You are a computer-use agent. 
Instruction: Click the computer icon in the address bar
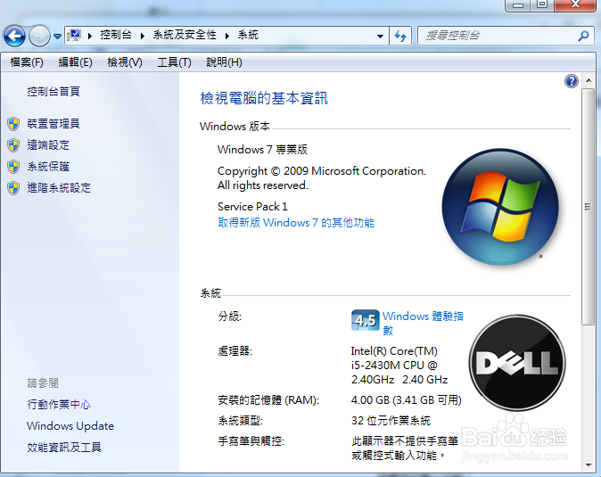click(x=74, y=36)
